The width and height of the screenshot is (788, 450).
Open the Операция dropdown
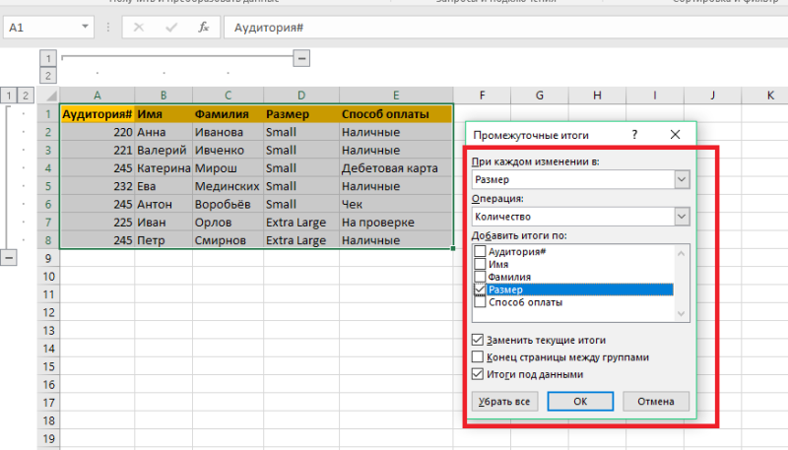coord(682,217)
